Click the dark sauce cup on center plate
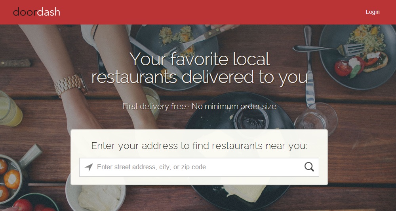 tap(251, 119)
